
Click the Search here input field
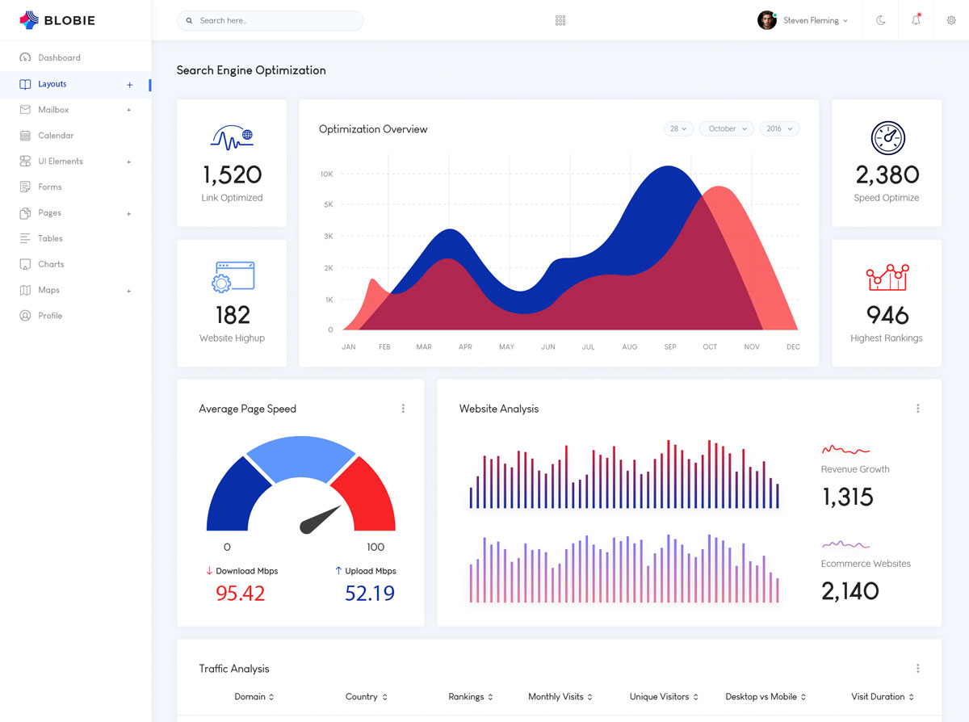(275, 20)
